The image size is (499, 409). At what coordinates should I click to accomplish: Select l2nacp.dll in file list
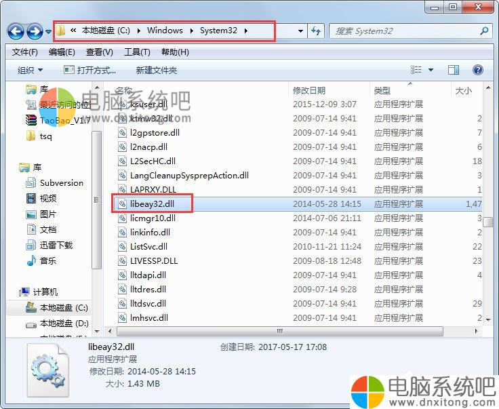pos(148,147)
